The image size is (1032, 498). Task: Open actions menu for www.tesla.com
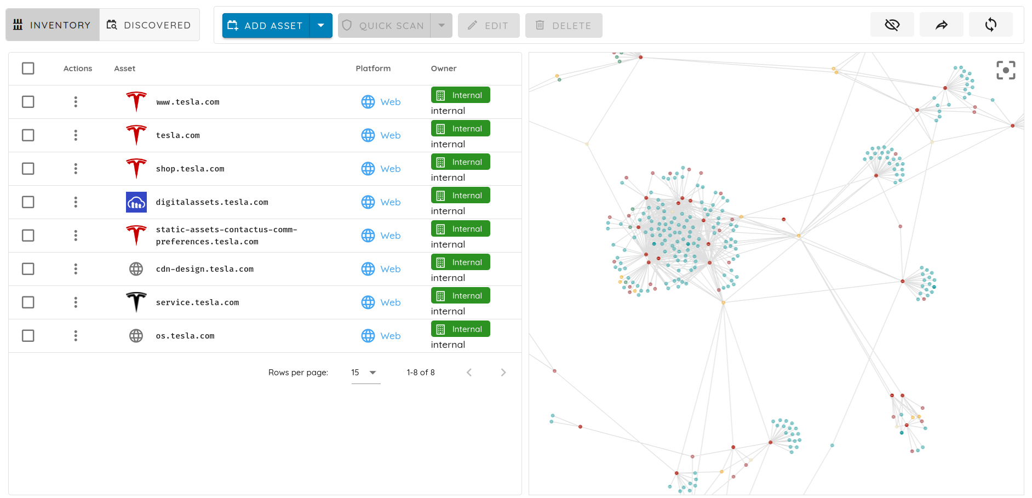tap(76, 102)
